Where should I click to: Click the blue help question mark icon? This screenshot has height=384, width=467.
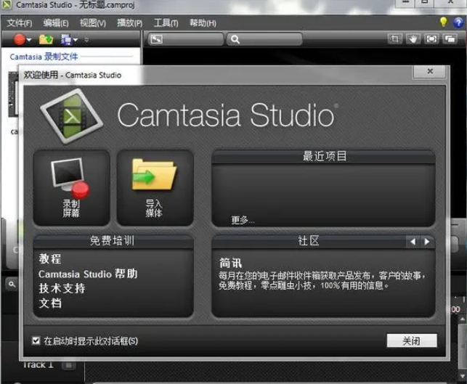coord(458,23)
